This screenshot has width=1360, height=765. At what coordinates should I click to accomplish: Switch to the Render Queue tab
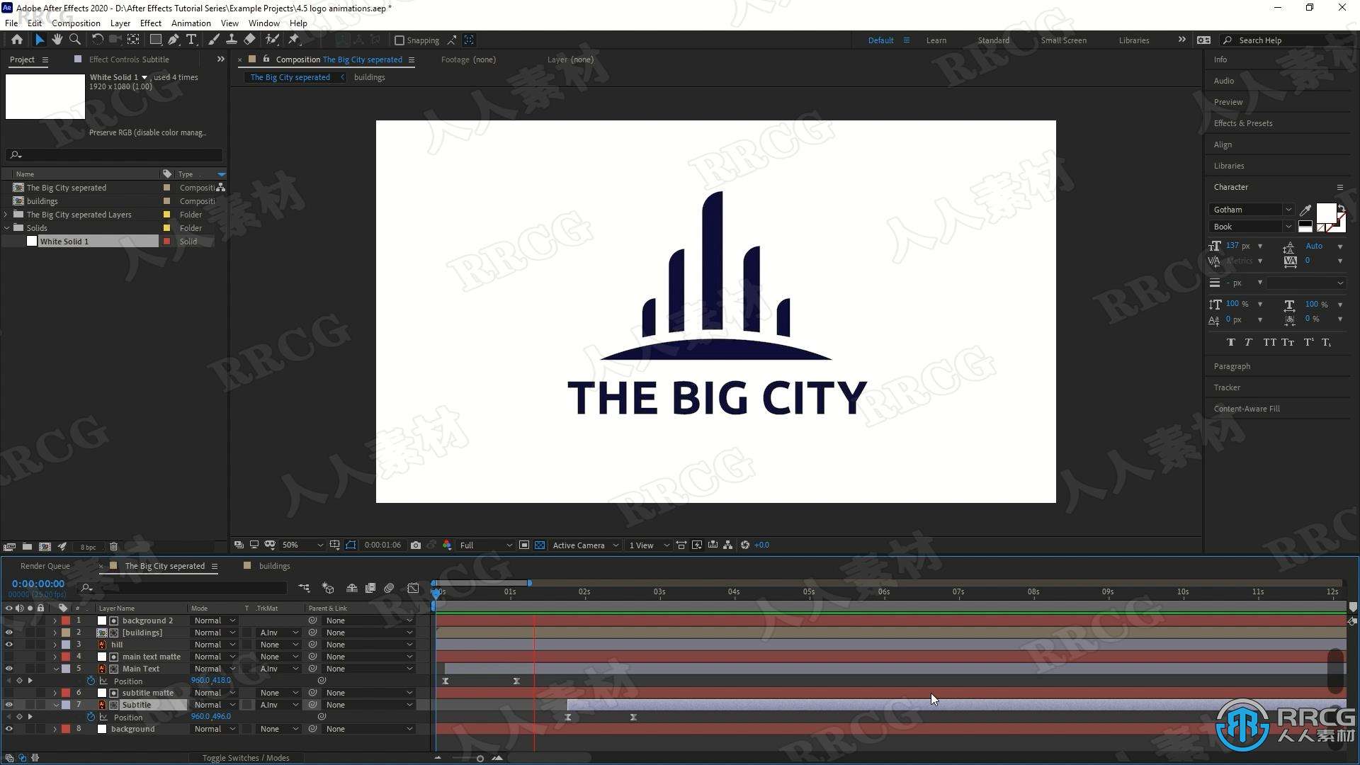pyautogui.click(x=45, y=566)
